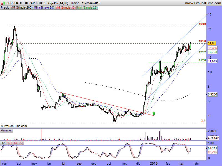Click the © ProRealTime.com copyright text
The width and height of the screenshot is (222, 166).
point(14,126)
